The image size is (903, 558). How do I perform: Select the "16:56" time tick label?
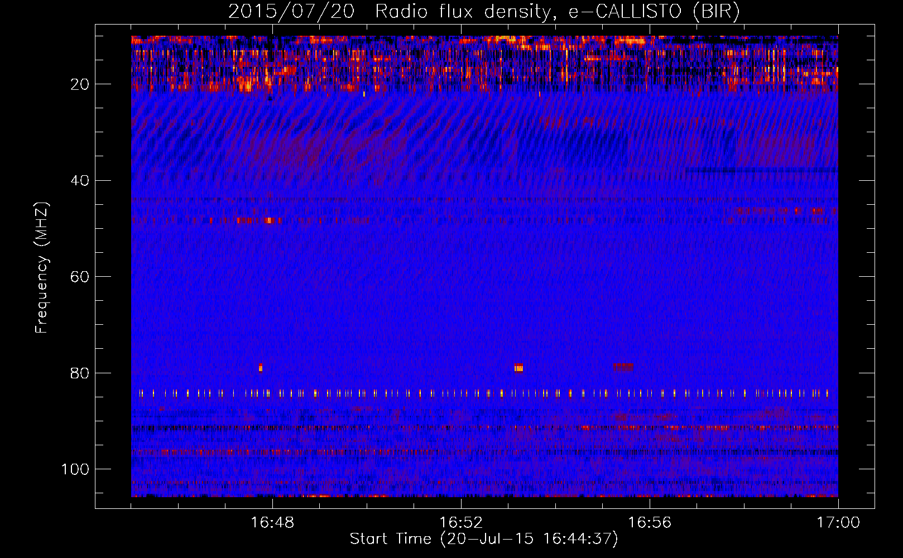coord(650,522)
